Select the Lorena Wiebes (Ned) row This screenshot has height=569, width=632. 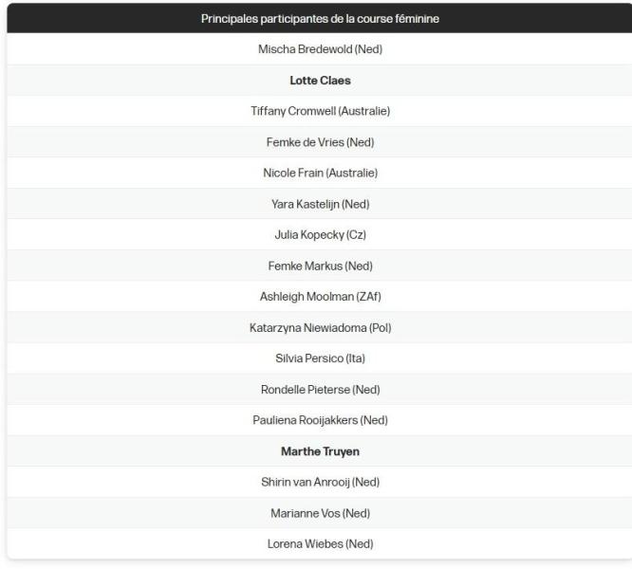pos(320,544)
